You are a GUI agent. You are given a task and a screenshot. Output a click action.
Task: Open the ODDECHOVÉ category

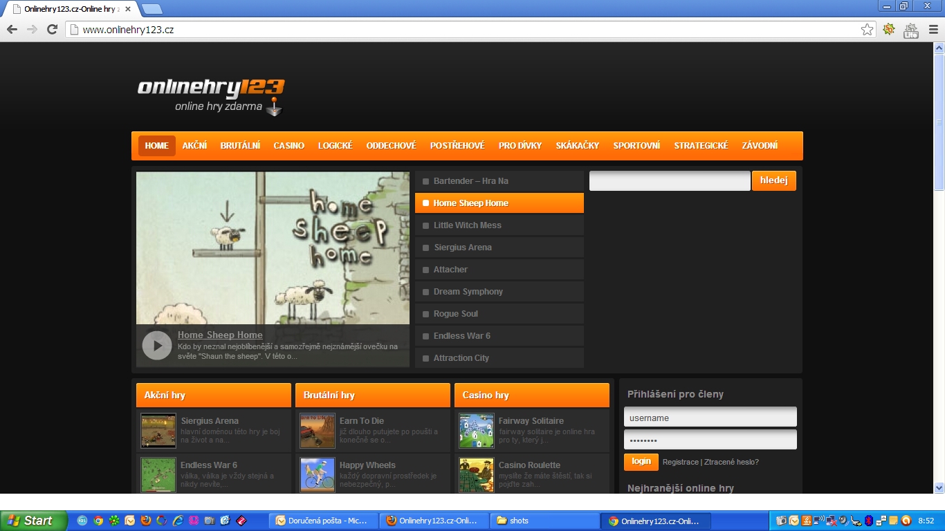point(392,146)
